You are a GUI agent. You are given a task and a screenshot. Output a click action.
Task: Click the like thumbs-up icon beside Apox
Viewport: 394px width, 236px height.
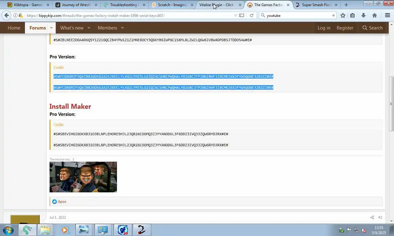54,202
